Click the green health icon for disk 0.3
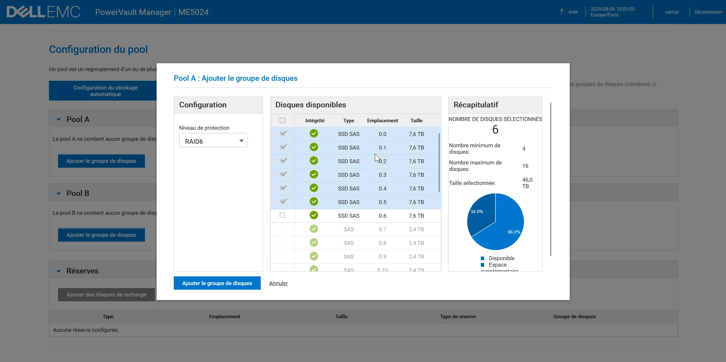Image resolution: width=726 pixels, height=362 pixels. pos(314,175)
